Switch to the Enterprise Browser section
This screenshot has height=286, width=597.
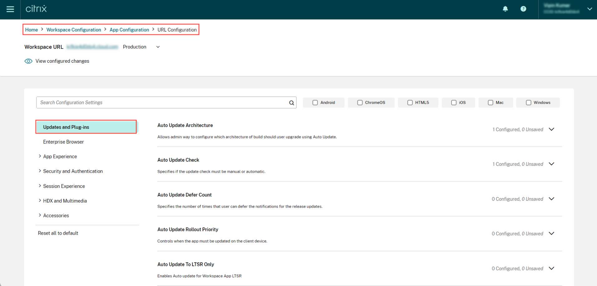point(63,142)
